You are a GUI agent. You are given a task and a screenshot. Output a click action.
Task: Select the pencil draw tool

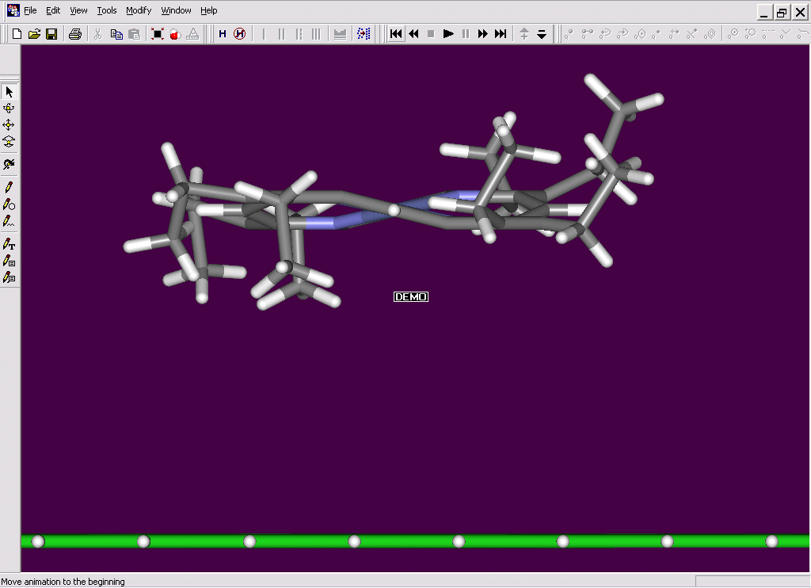10,187
